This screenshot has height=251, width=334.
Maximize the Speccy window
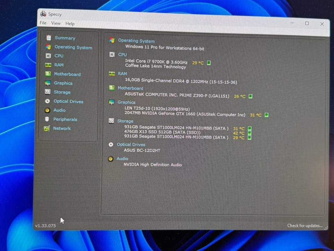point(307,23)
